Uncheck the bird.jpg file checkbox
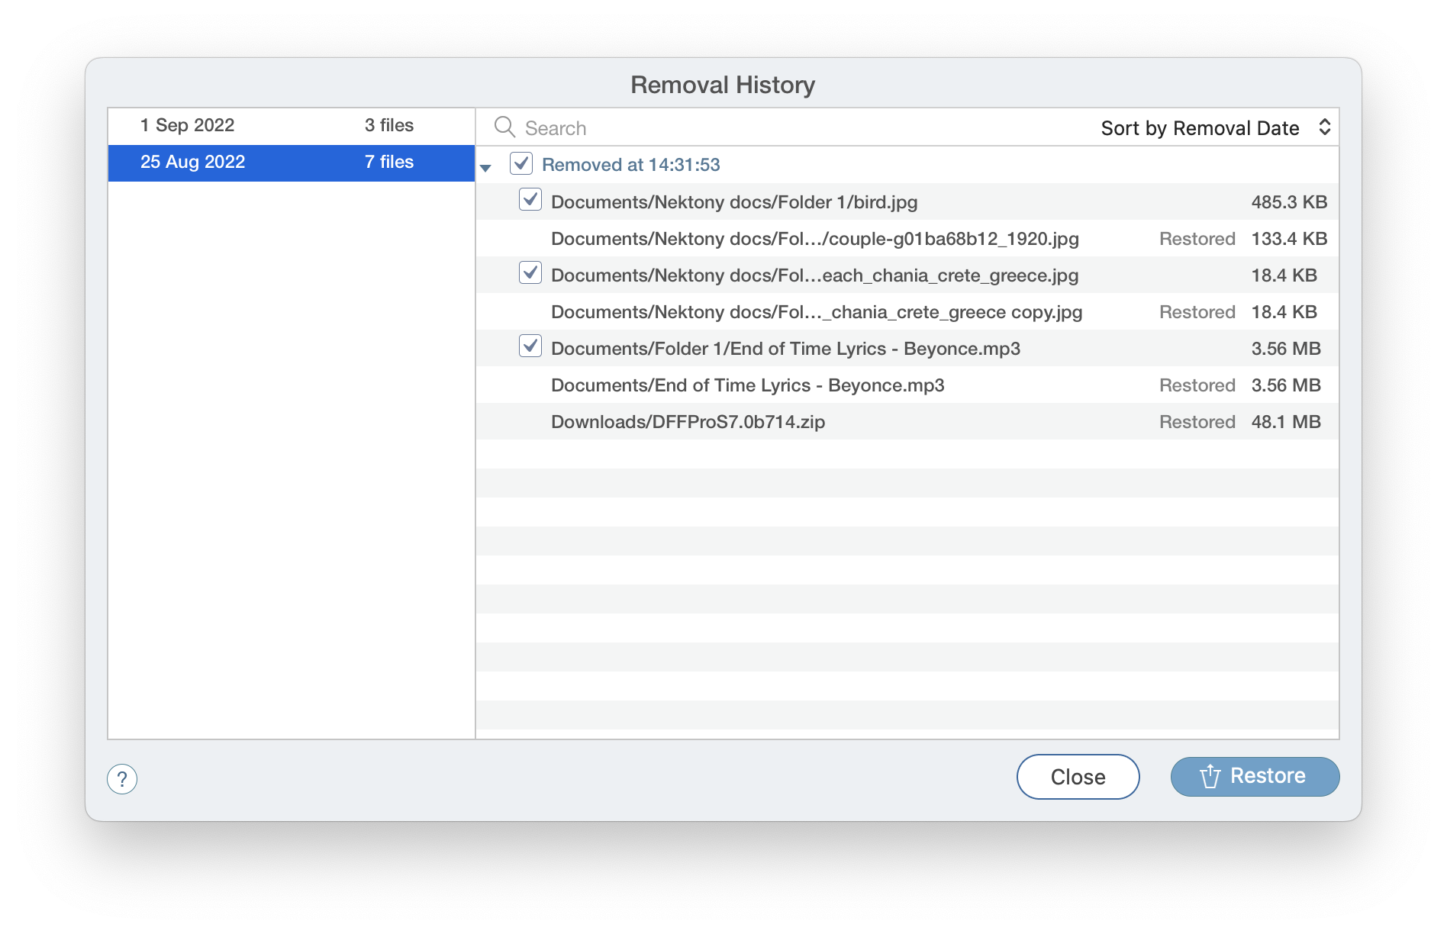The width and height of the screenshot is (1447, 934). [530, 200]
